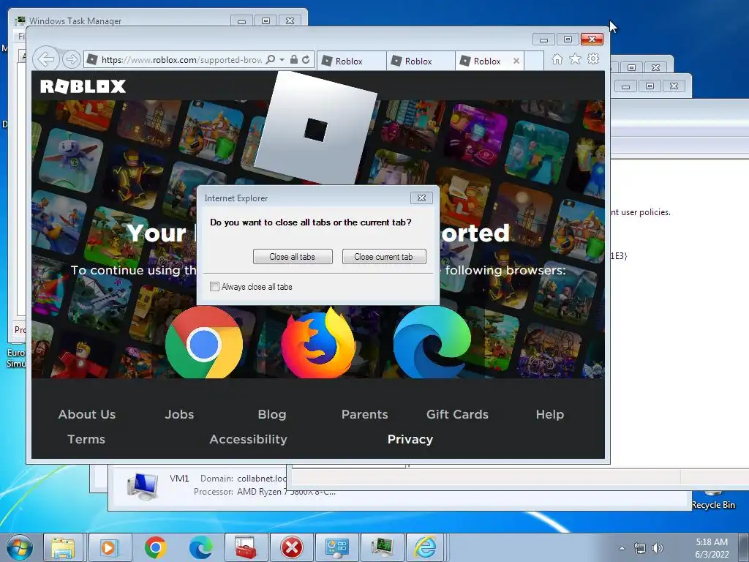Switch to the first Roblox tab
Screen dimensions: 749x562
pos(351,61)
